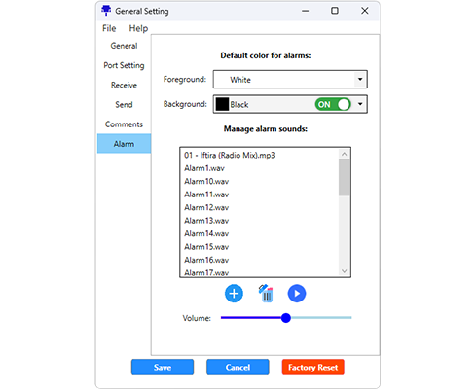Image resolution: width=476 pixels, height=389 pixels.
Task: Go to the Send tab
Action: 124,105
